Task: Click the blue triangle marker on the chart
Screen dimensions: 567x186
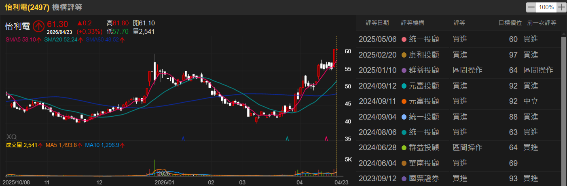Action: [183, 138]
